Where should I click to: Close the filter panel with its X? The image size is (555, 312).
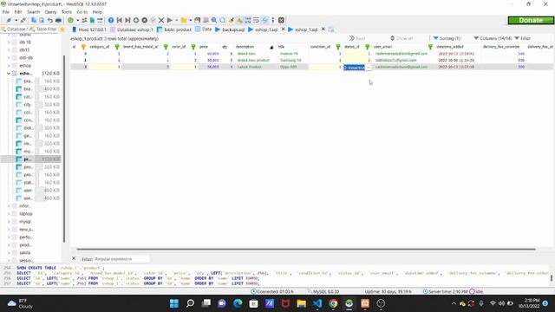point(74,258)
